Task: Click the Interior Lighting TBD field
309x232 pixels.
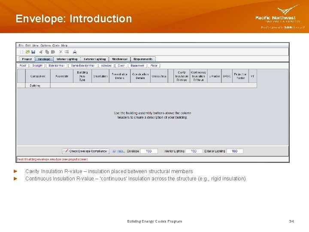Action: [194, 151]
